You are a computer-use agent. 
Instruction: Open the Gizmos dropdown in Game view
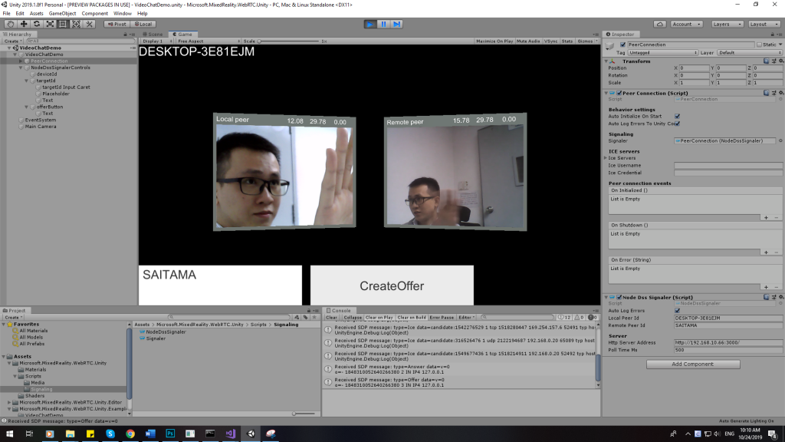coord(586,41)
